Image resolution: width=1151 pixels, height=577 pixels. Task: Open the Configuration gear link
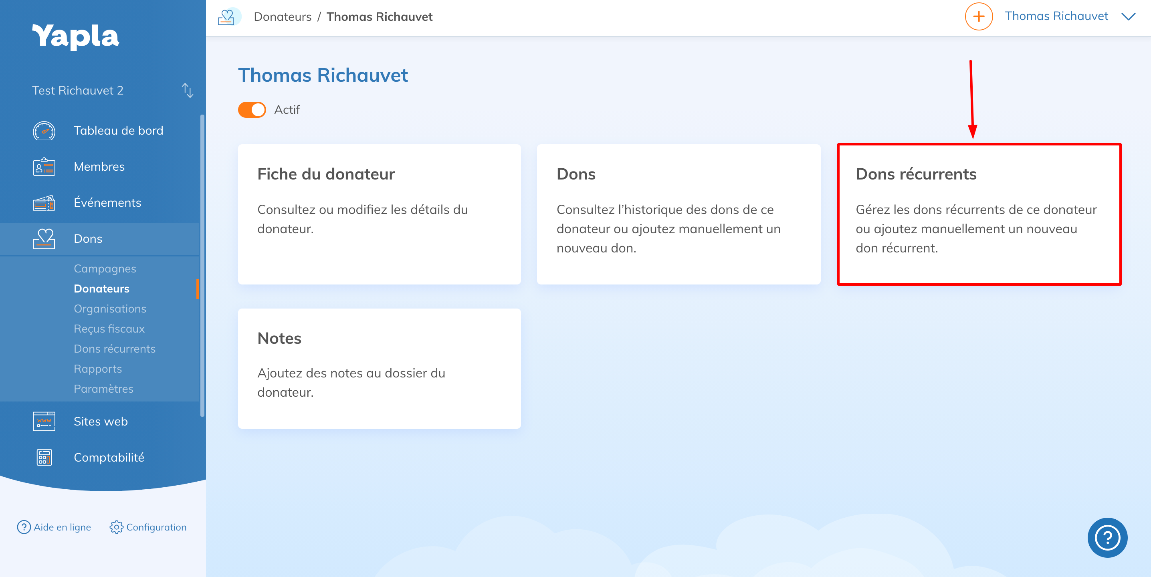tap(148, 527)
